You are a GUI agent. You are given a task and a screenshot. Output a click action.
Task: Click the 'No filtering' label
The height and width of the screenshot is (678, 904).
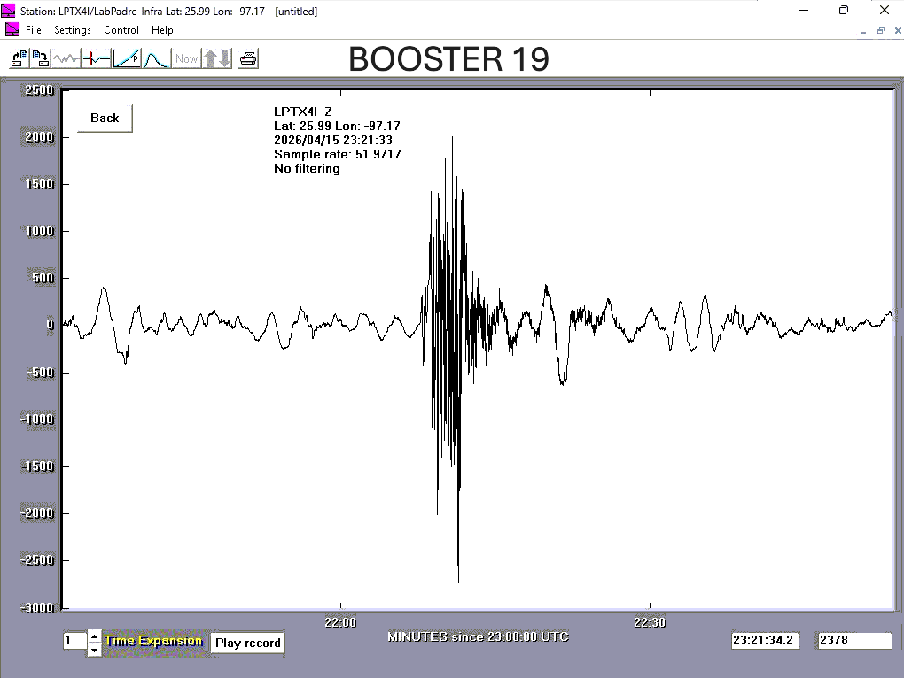tap(307, 169)
